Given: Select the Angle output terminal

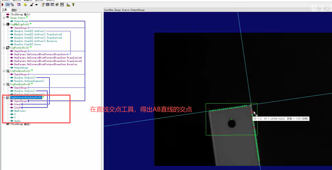Looking at the screenshot, I should (17, 121).
